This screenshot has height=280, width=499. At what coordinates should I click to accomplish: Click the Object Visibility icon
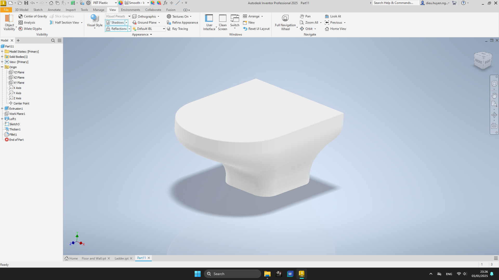coord(9,18)
